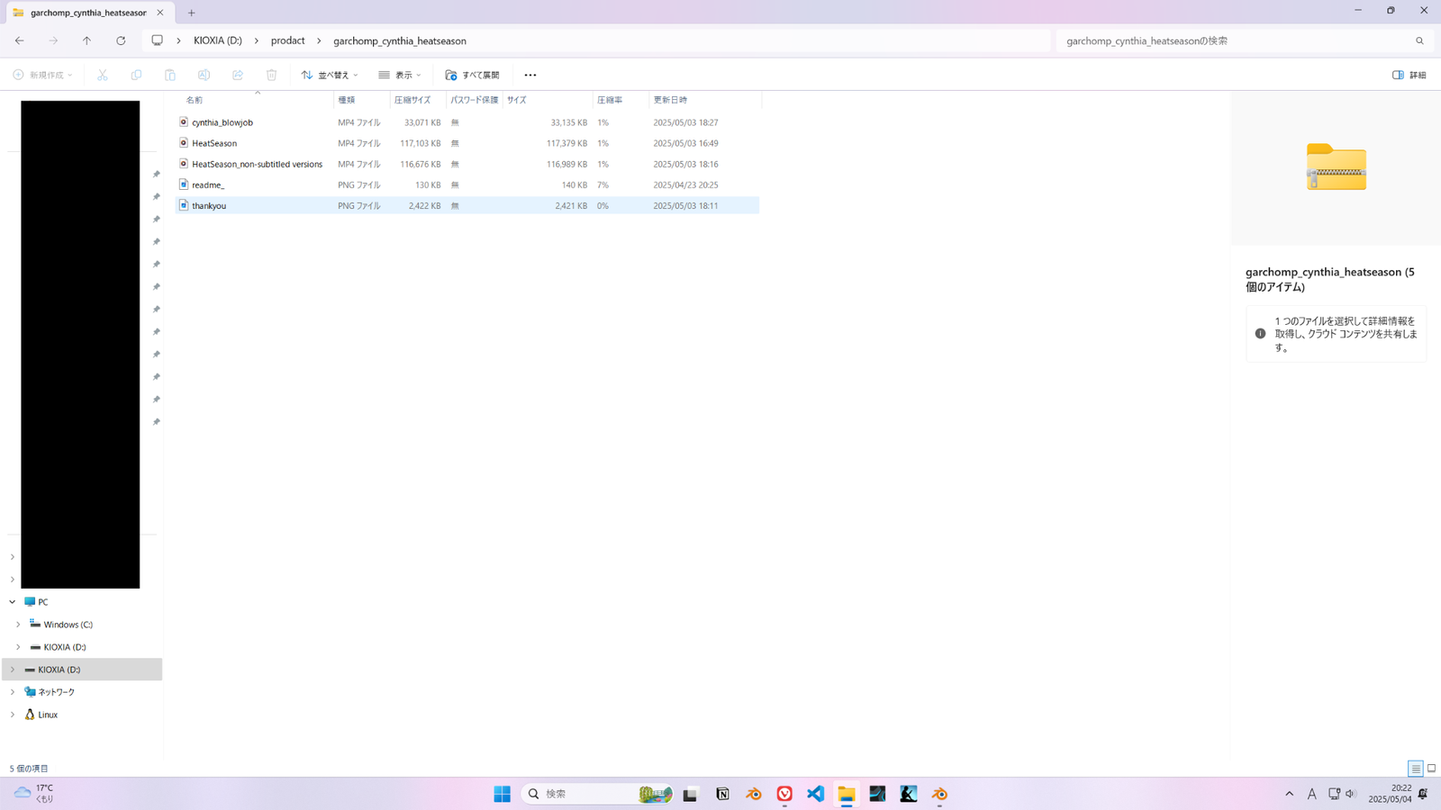Click the Cut scissors icon in toolbar

pyautogui.click(x=103, y=75)
